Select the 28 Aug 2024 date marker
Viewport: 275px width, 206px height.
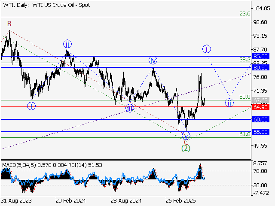tap(125, 200)
